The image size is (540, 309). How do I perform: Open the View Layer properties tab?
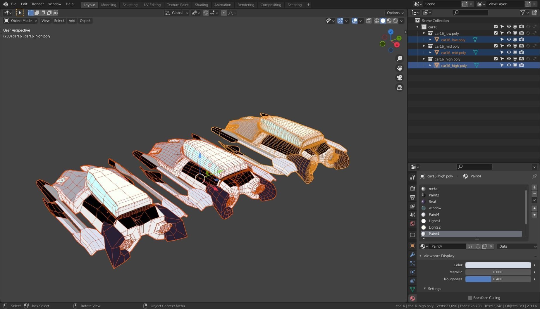[412, 206]
